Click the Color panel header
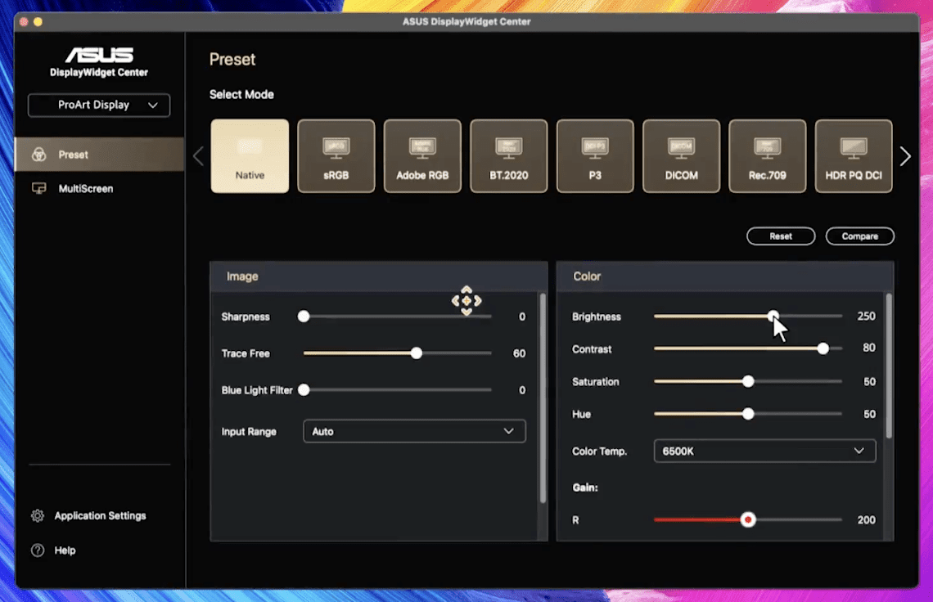This screenshot has height=602, width=933. click(x=725, y=276)
